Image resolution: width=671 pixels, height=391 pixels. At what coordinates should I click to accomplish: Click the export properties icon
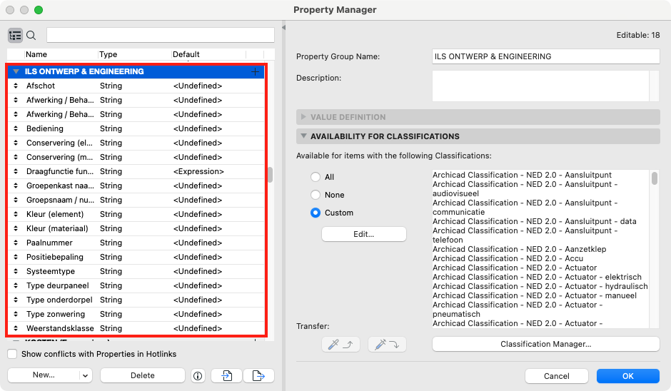tap(258, 375)
